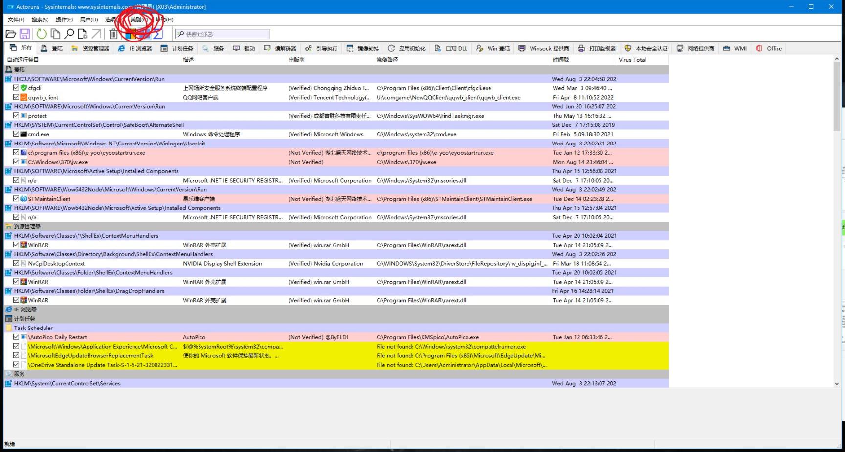Image resolution: width=845 pixels, height=452 pixels.
Task: Toggle OneDrive Standalone Update Task checkbox
Action: (16, 365)
